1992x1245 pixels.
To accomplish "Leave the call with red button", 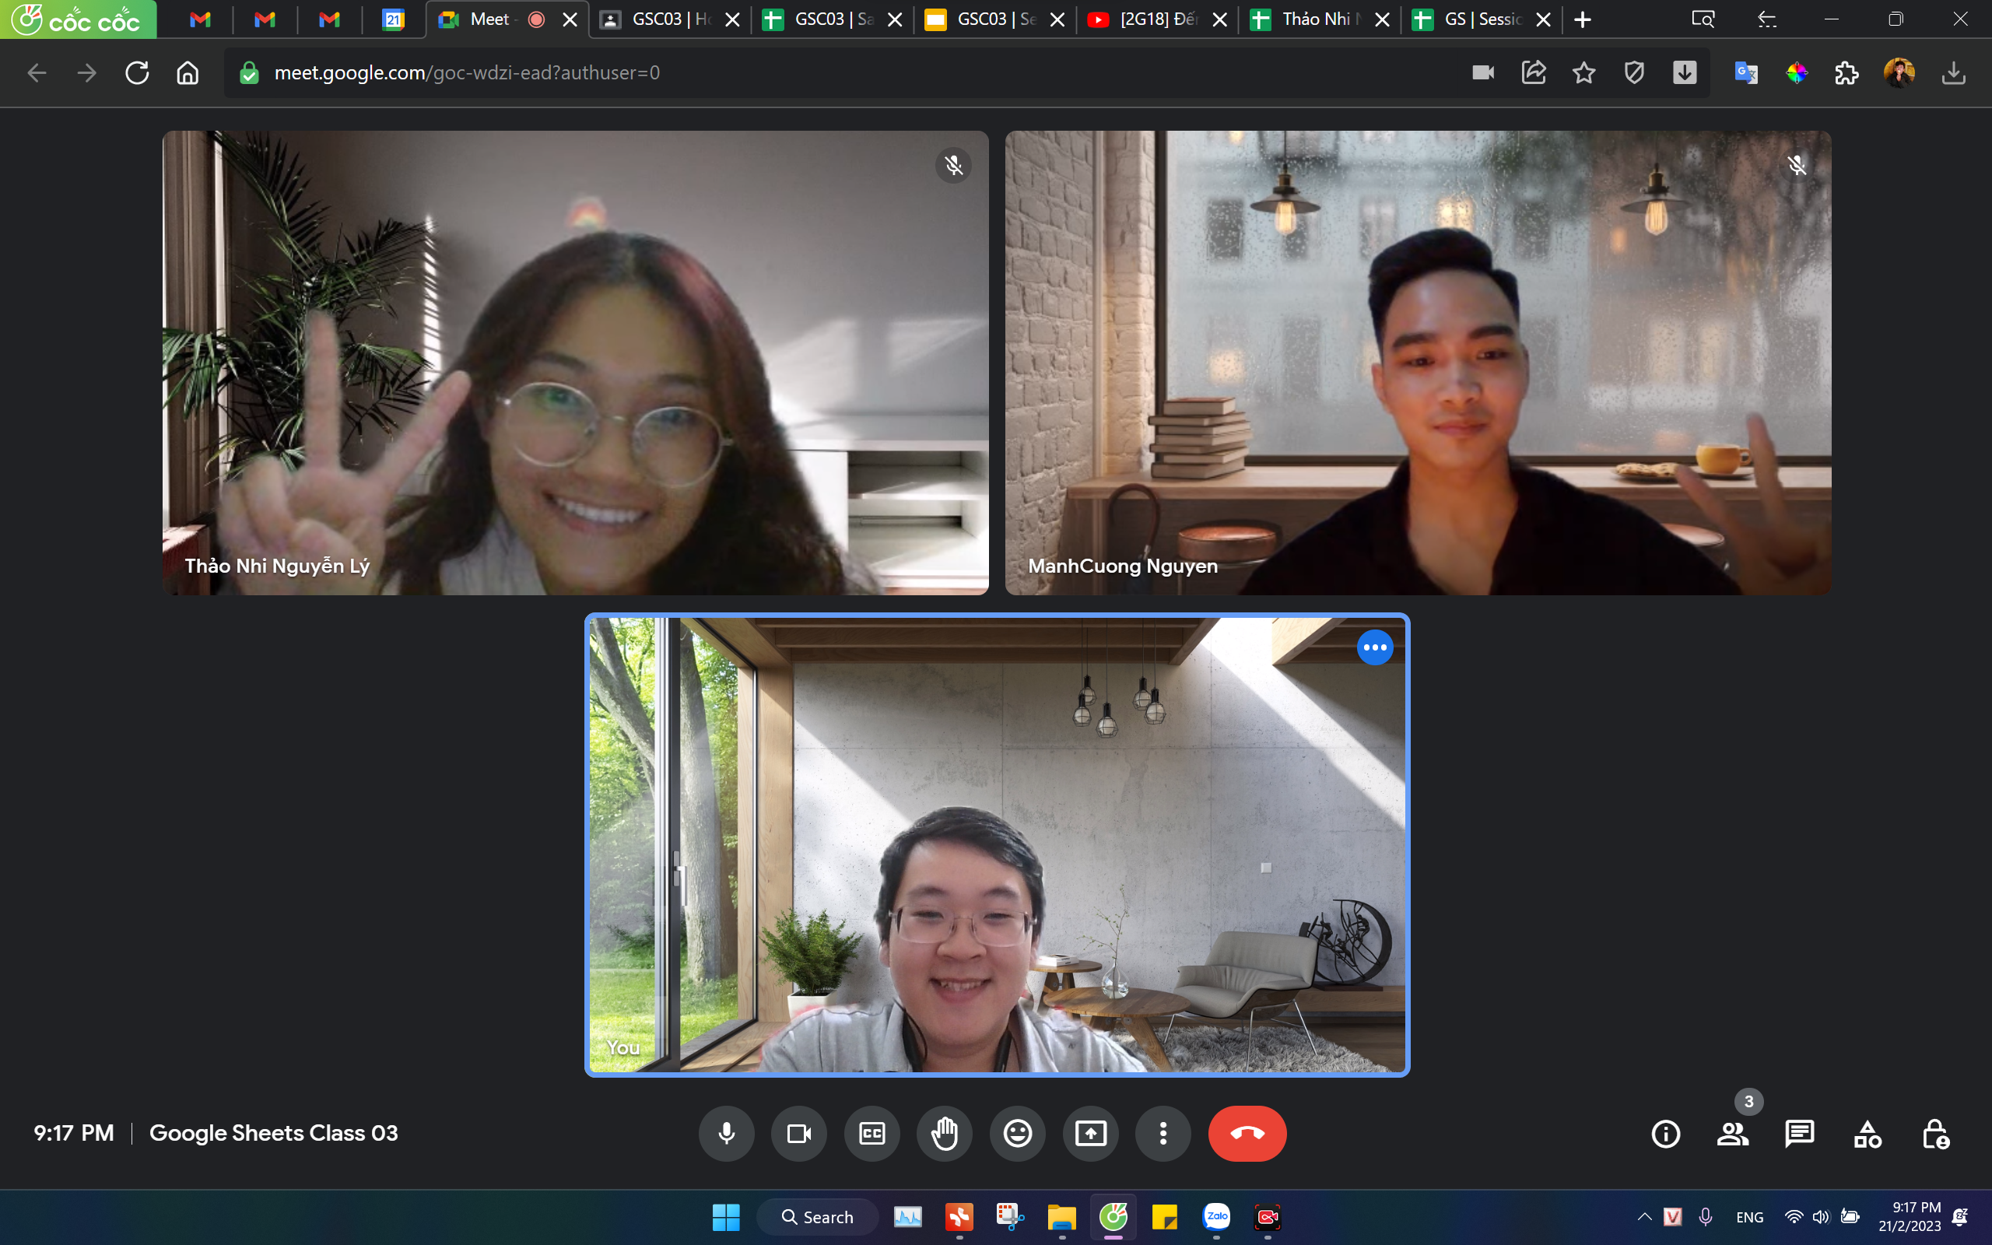I will [1247, 1134].
